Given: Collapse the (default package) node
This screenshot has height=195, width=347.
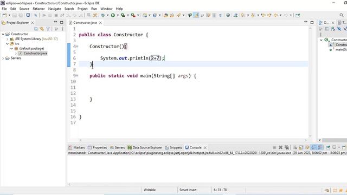Looking at the screenshot, I should coord(11,48).
